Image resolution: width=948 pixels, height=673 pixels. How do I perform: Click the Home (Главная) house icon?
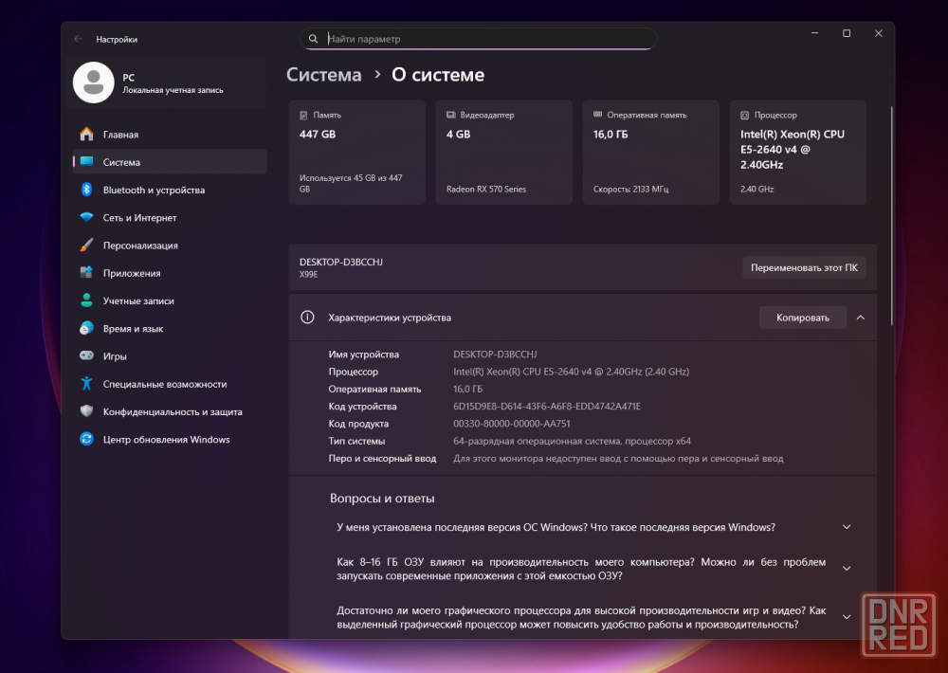[86, 135]
